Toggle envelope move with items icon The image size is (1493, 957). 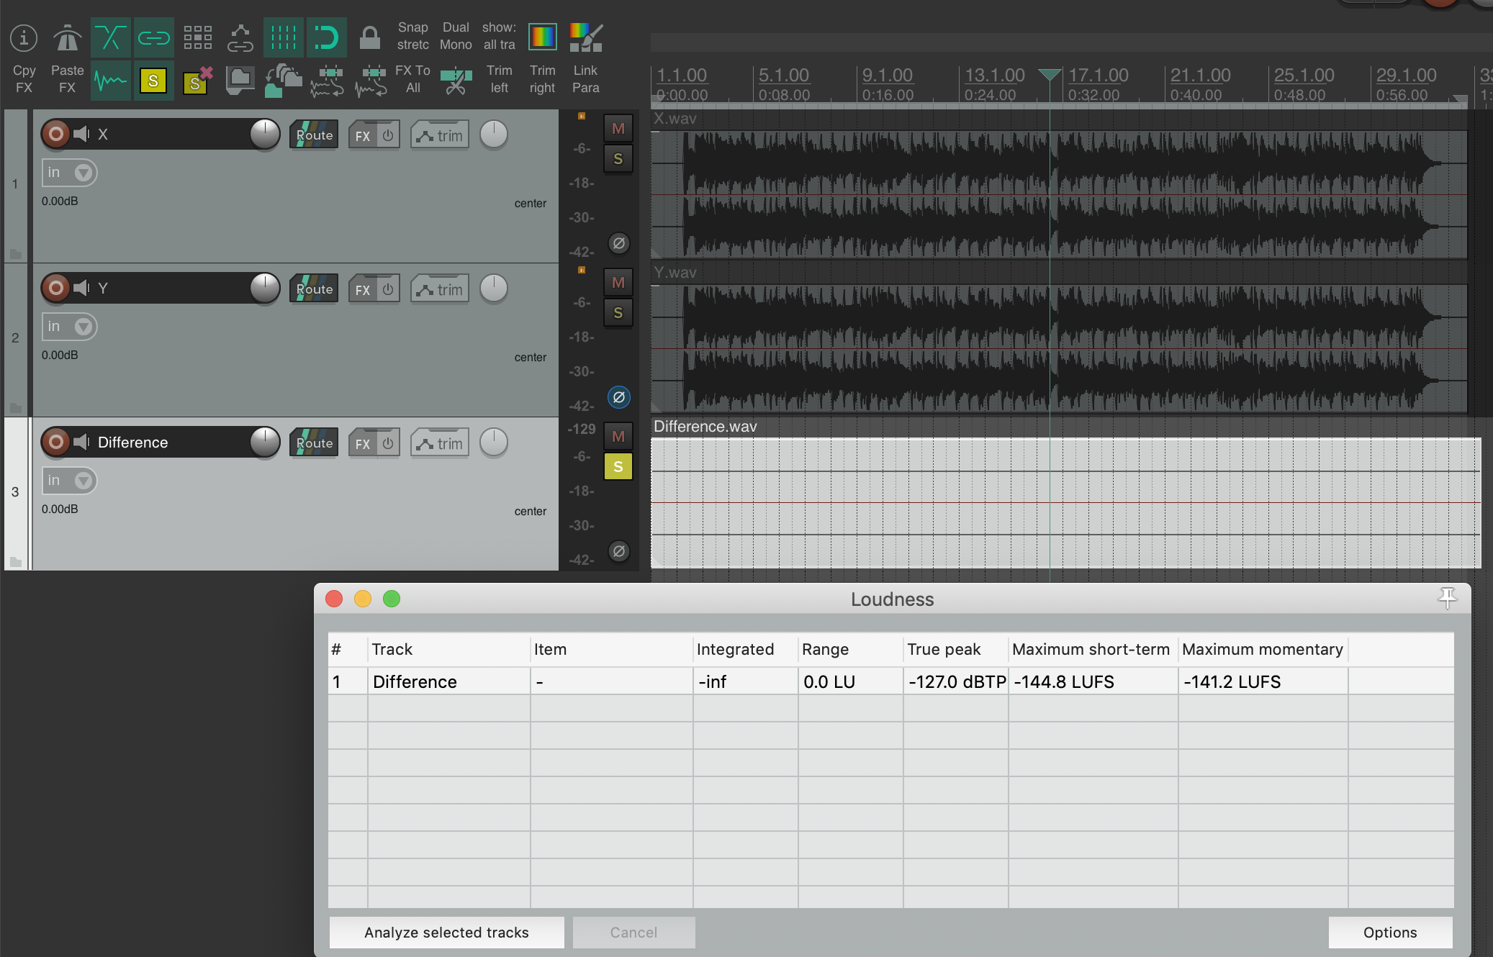point(240,37)
